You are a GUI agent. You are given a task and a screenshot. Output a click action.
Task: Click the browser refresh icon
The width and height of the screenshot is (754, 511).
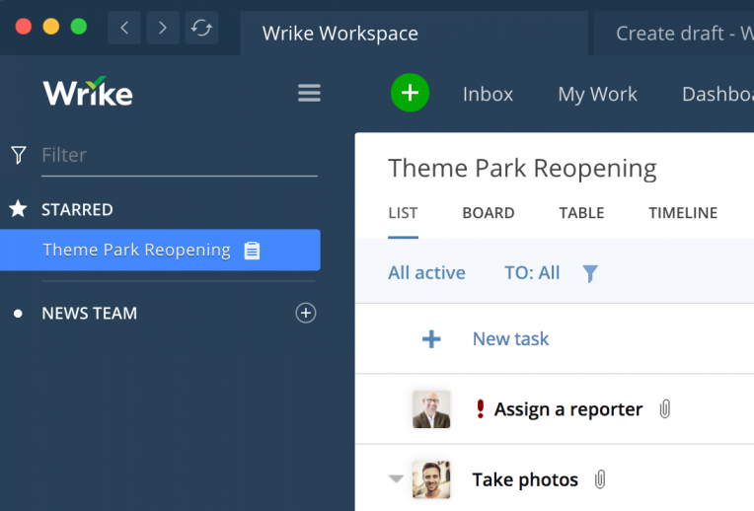201,29
